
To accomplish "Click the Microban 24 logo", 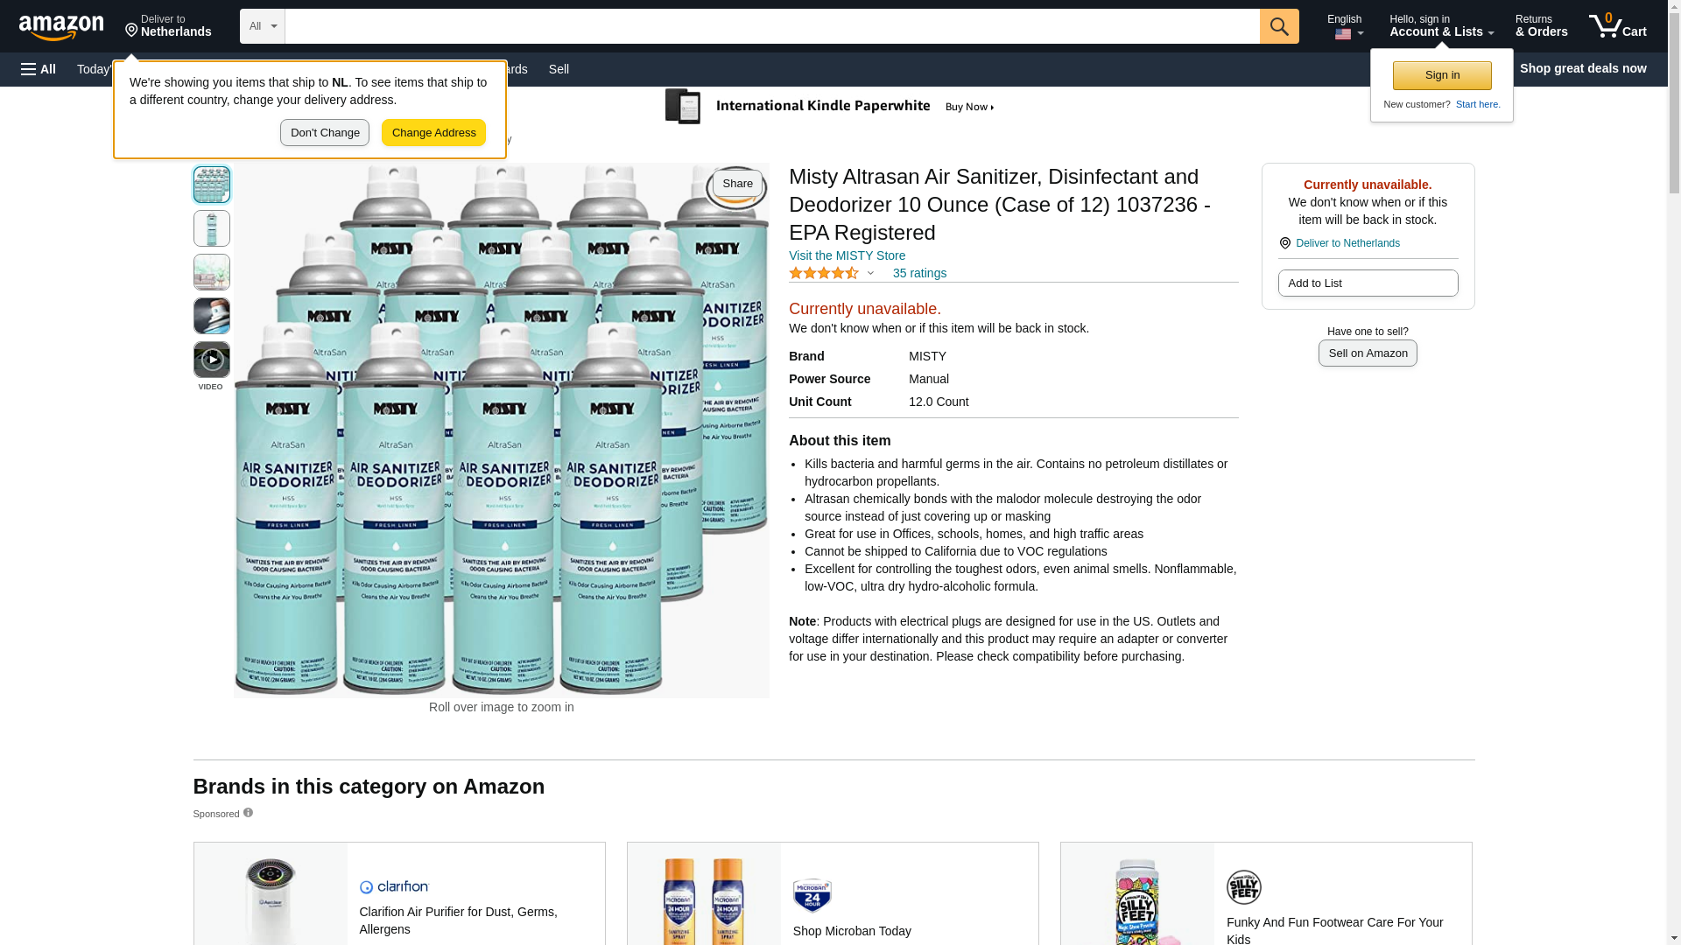I will click(x=812, y=896).
